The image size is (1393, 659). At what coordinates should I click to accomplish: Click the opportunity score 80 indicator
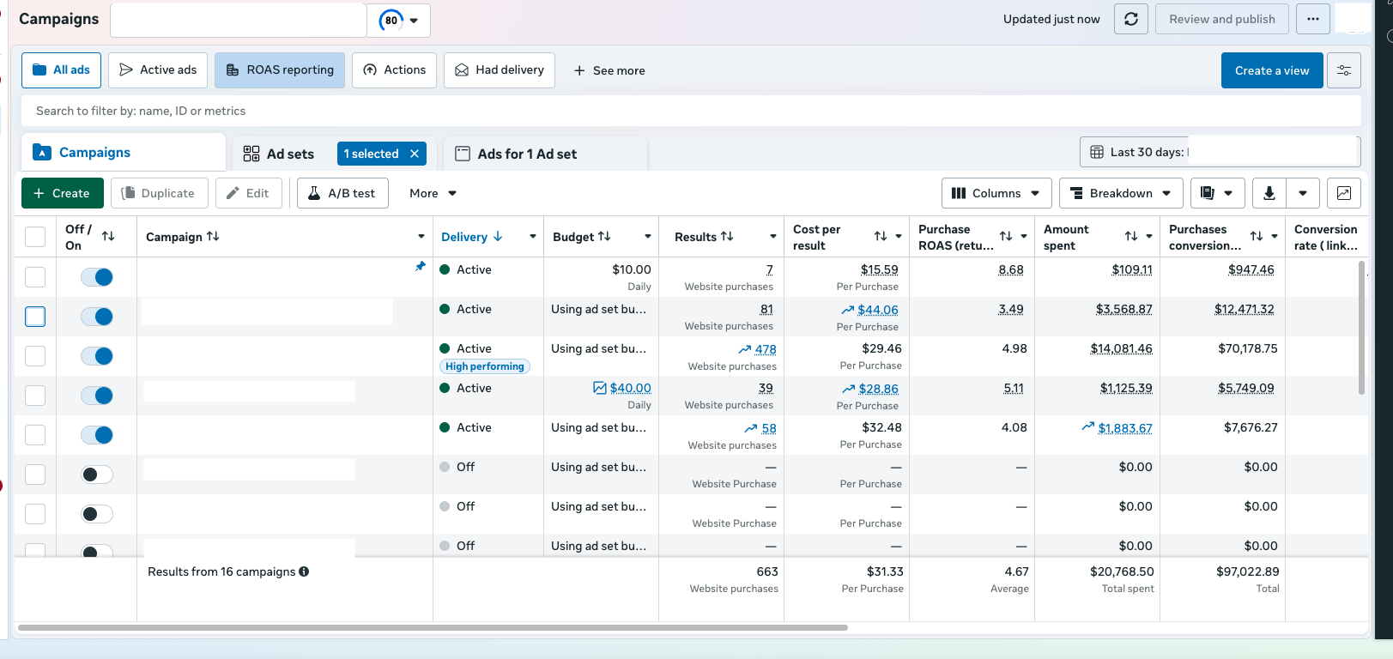point(391,21)
